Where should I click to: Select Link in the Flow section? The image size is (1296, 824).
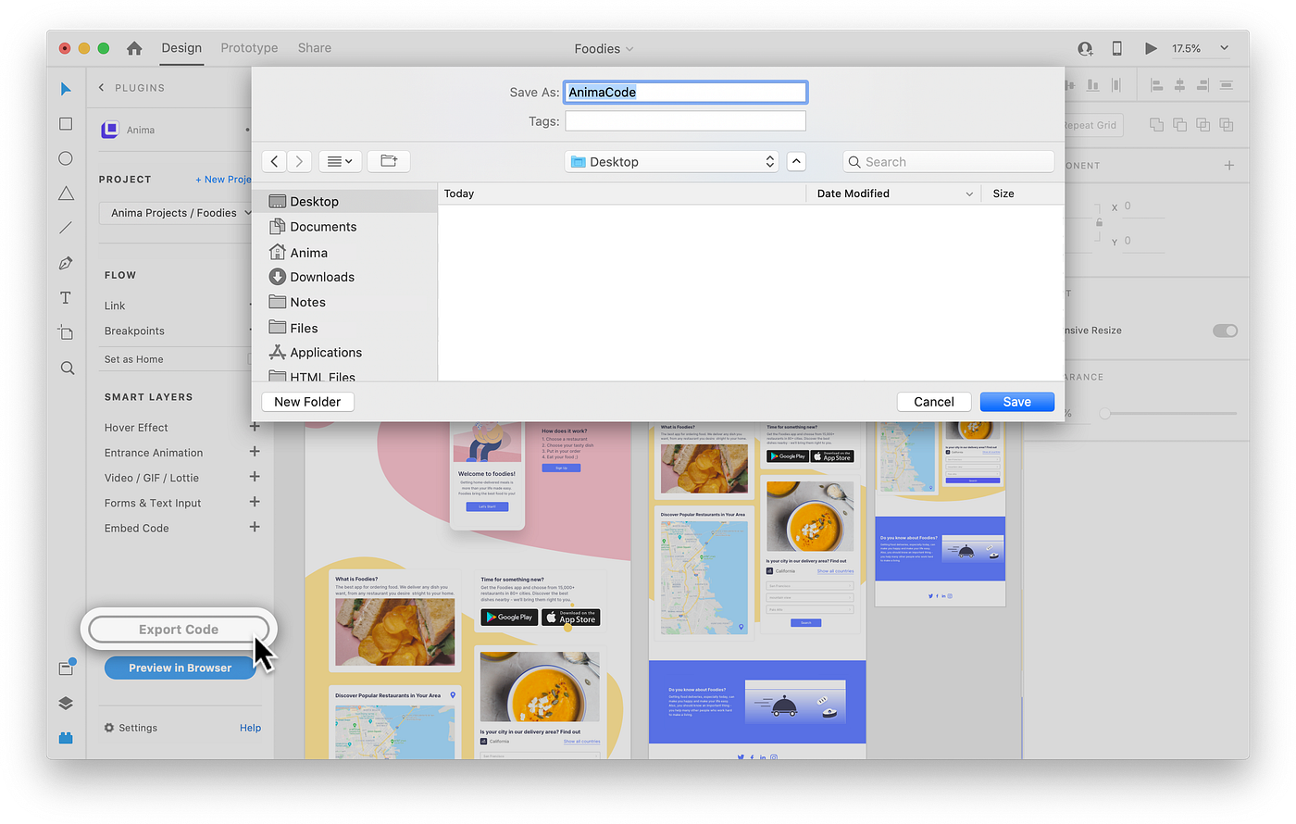pyautogui.click(x=115, y=306)
